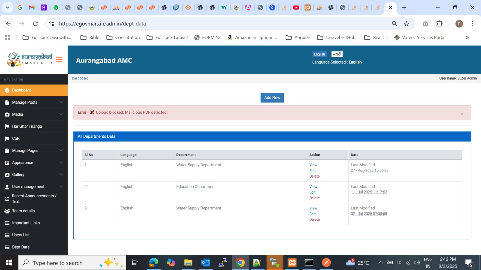
Task: Dismiss the malicious PDF error alert
Action: (462, 114)
